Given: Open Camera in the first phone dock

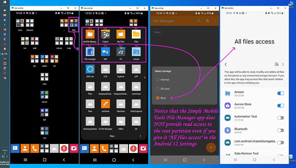Looking at the screenshot, I should click(x=74, y=149).
